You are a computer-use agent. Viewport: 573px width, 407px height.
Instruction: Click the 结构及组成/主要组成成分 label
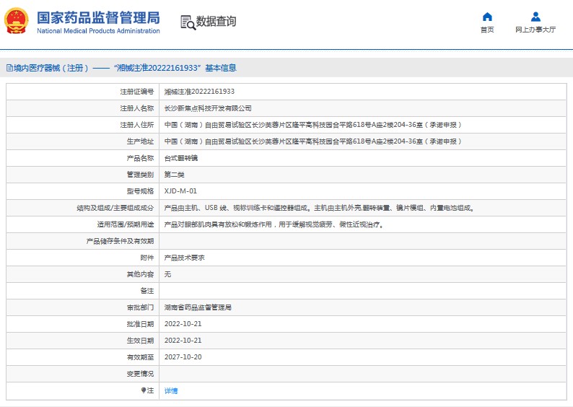(115, 208)
